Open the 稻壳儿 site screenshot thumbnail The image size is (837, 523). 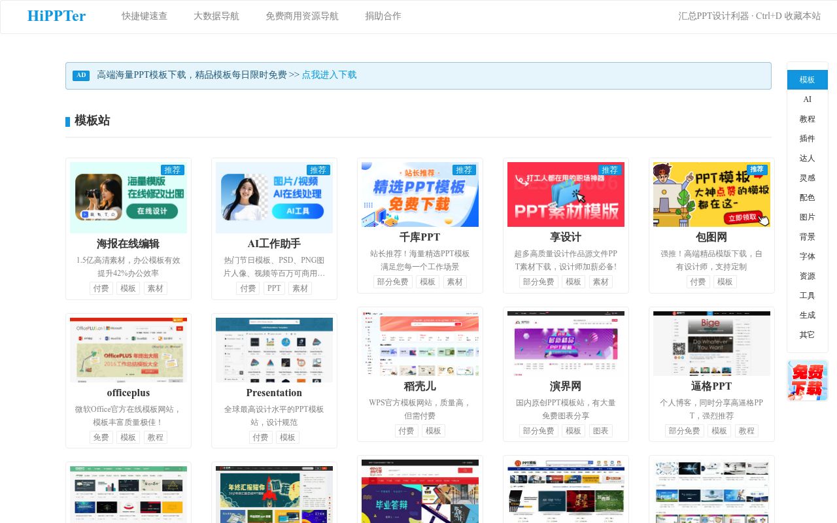[x=420, y=343]
